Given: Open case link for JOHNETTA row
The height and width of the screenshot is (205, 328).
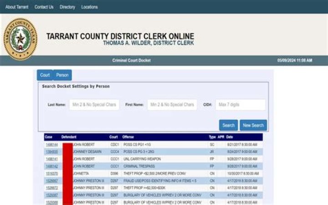Looking at the screenshot, I should [52, 174].
